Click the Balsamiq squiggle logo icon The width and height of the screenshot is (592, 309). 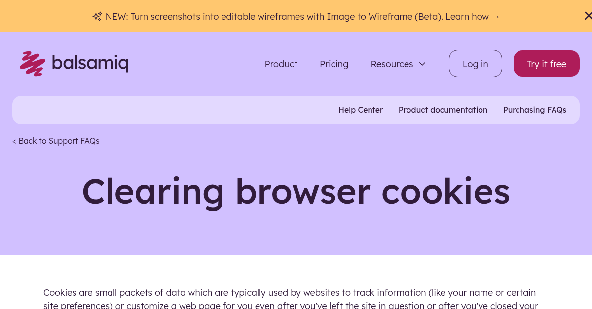(x=32, y=63)
